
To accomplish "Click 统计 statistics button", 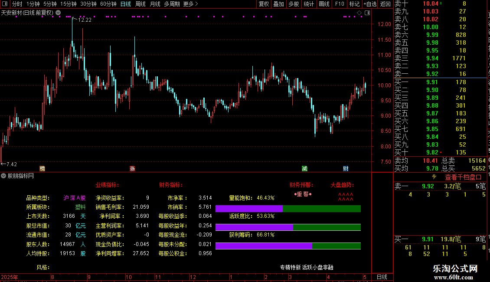I will (x=309, y=4).
